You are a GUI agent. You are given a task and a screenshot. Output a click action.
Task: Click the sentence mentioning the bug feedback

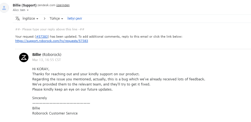[x=119, y=79]
